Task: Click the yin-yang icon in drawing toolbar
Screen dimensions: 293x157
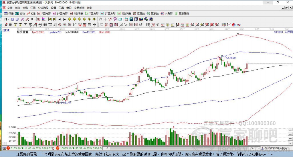Action: [x=234, y=25]
